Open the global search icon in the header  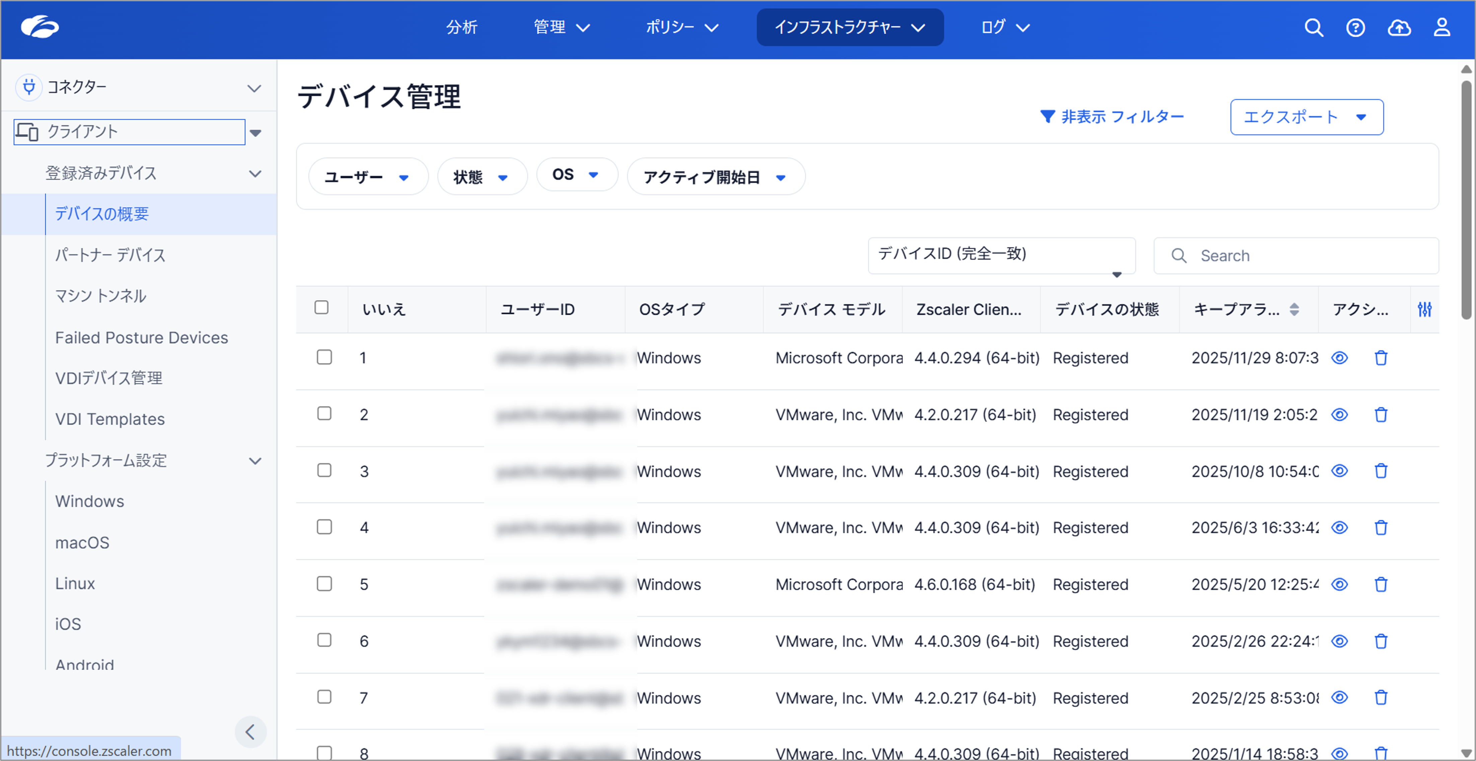tap(1314, 27)
